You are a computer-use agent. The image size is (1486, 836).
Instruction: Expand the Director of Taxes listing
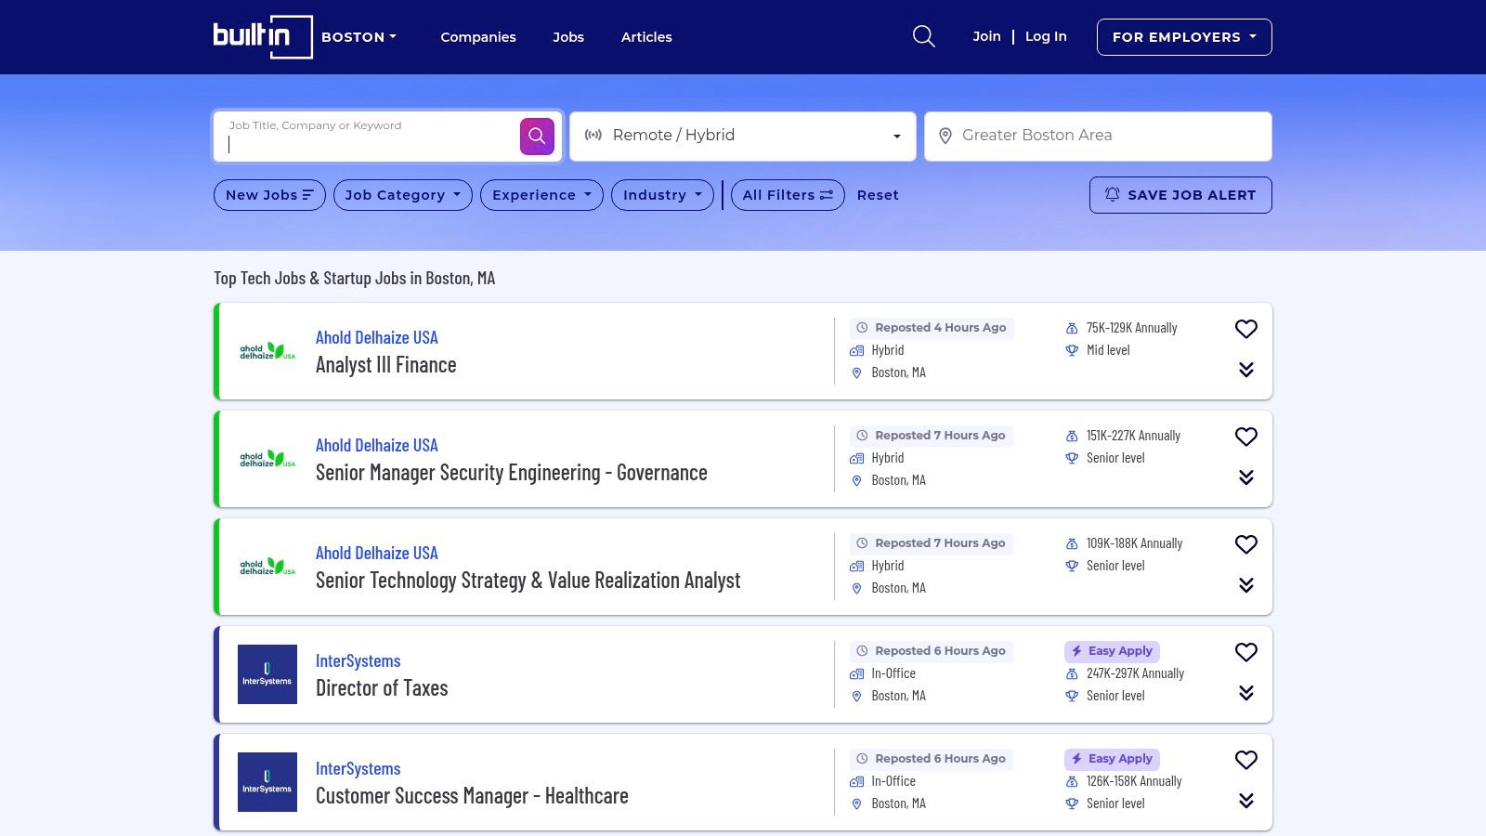(x=1246, y=693)
